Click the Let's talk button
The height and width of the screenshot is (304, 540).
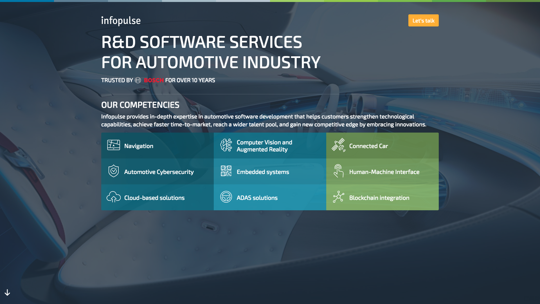click(x=423, y=21)
